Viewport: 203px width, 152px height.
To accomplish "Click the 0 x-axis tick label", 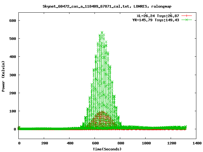I will [x=19, y=143].
